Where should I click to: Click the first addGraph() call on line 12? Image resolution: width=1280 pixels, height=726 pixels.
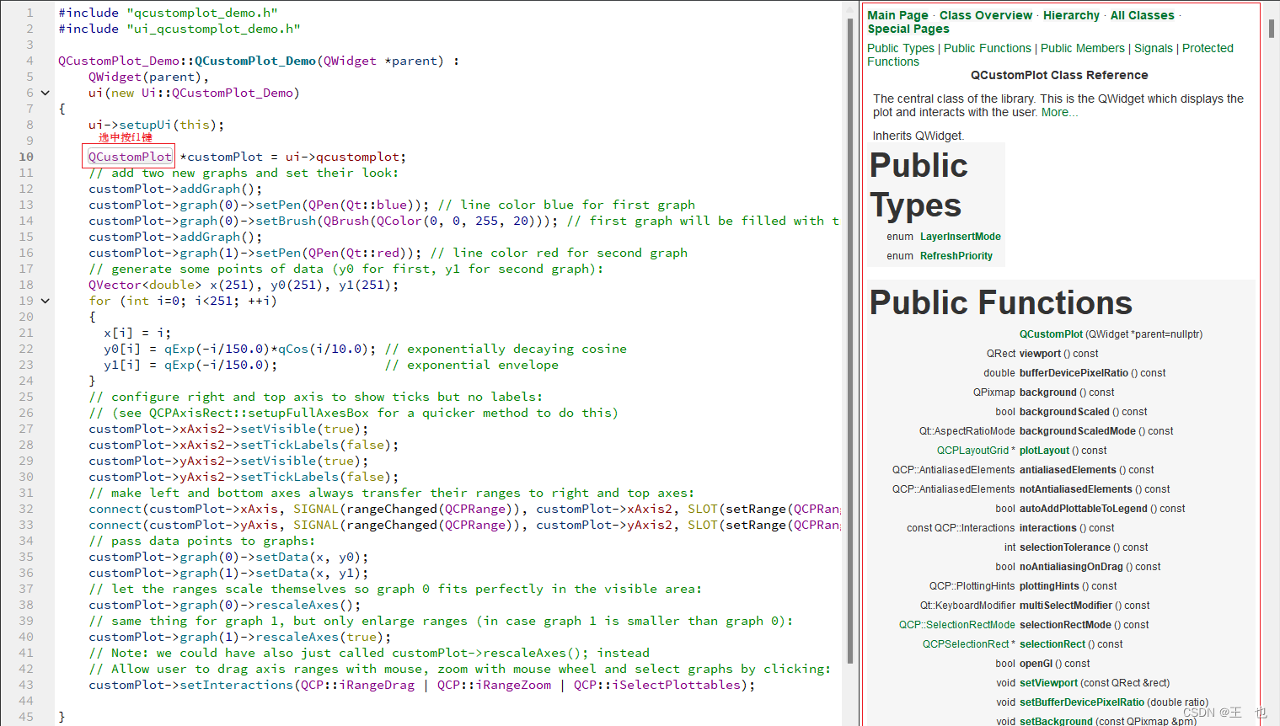[175, 189]
